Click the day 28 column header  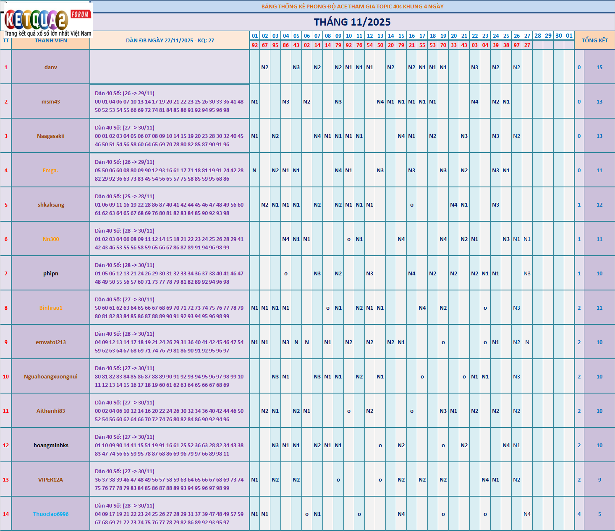(x=538, y=36)
